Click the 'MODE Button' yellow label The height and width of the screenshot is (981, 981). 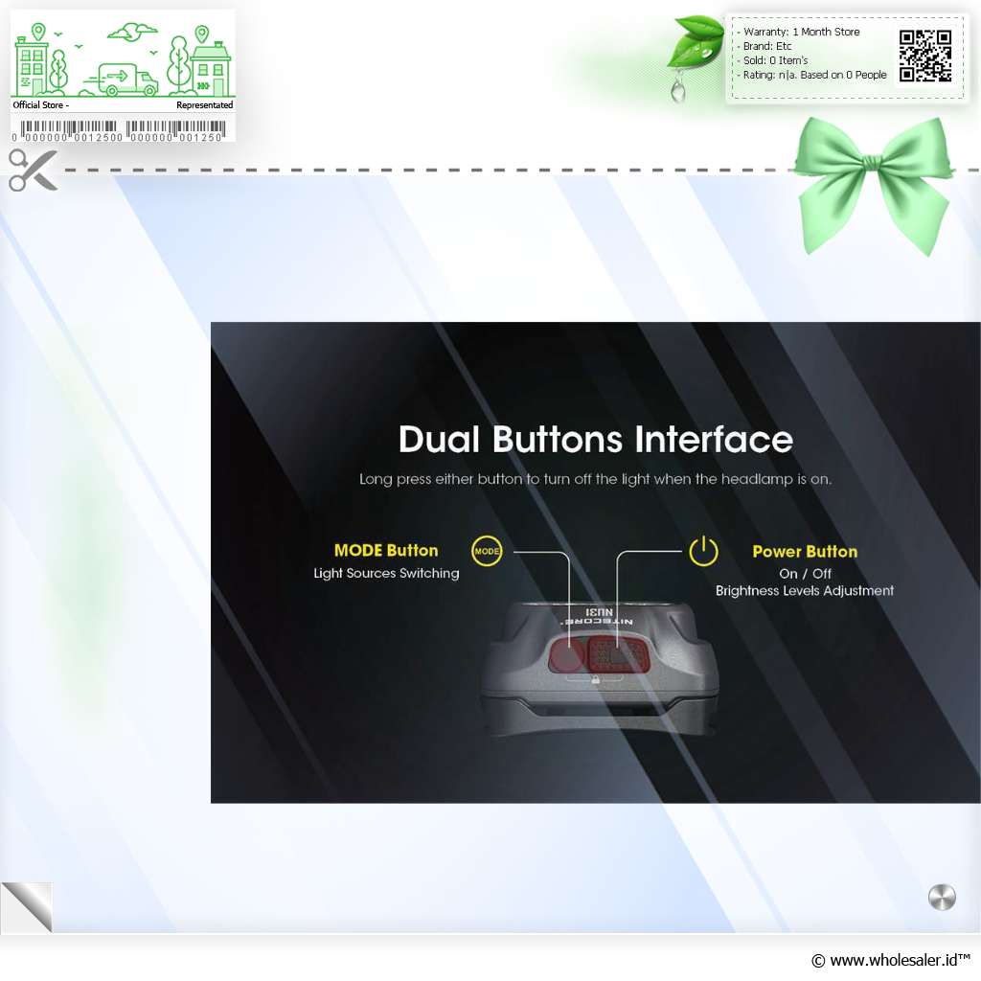point(386,551)
